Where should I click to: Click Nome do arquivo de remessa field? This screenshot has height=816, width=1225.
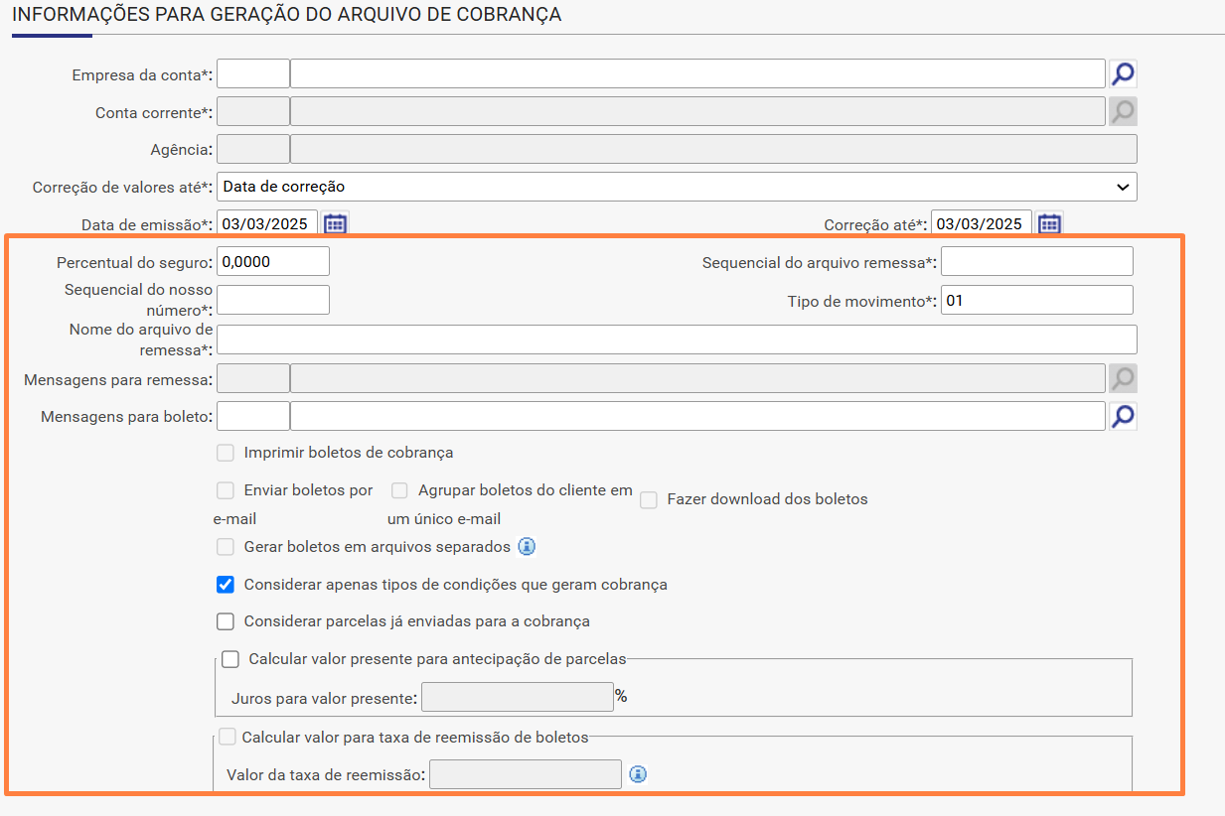[677, 340]
